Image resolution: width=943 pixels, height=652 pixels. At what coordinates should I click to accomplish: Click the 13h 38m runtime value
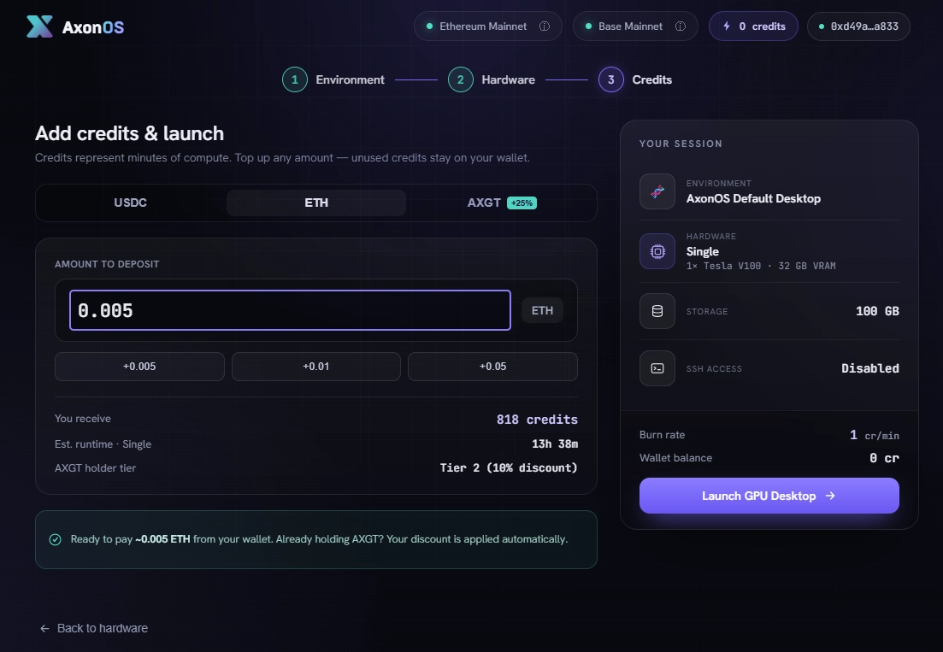coord(555,444)
